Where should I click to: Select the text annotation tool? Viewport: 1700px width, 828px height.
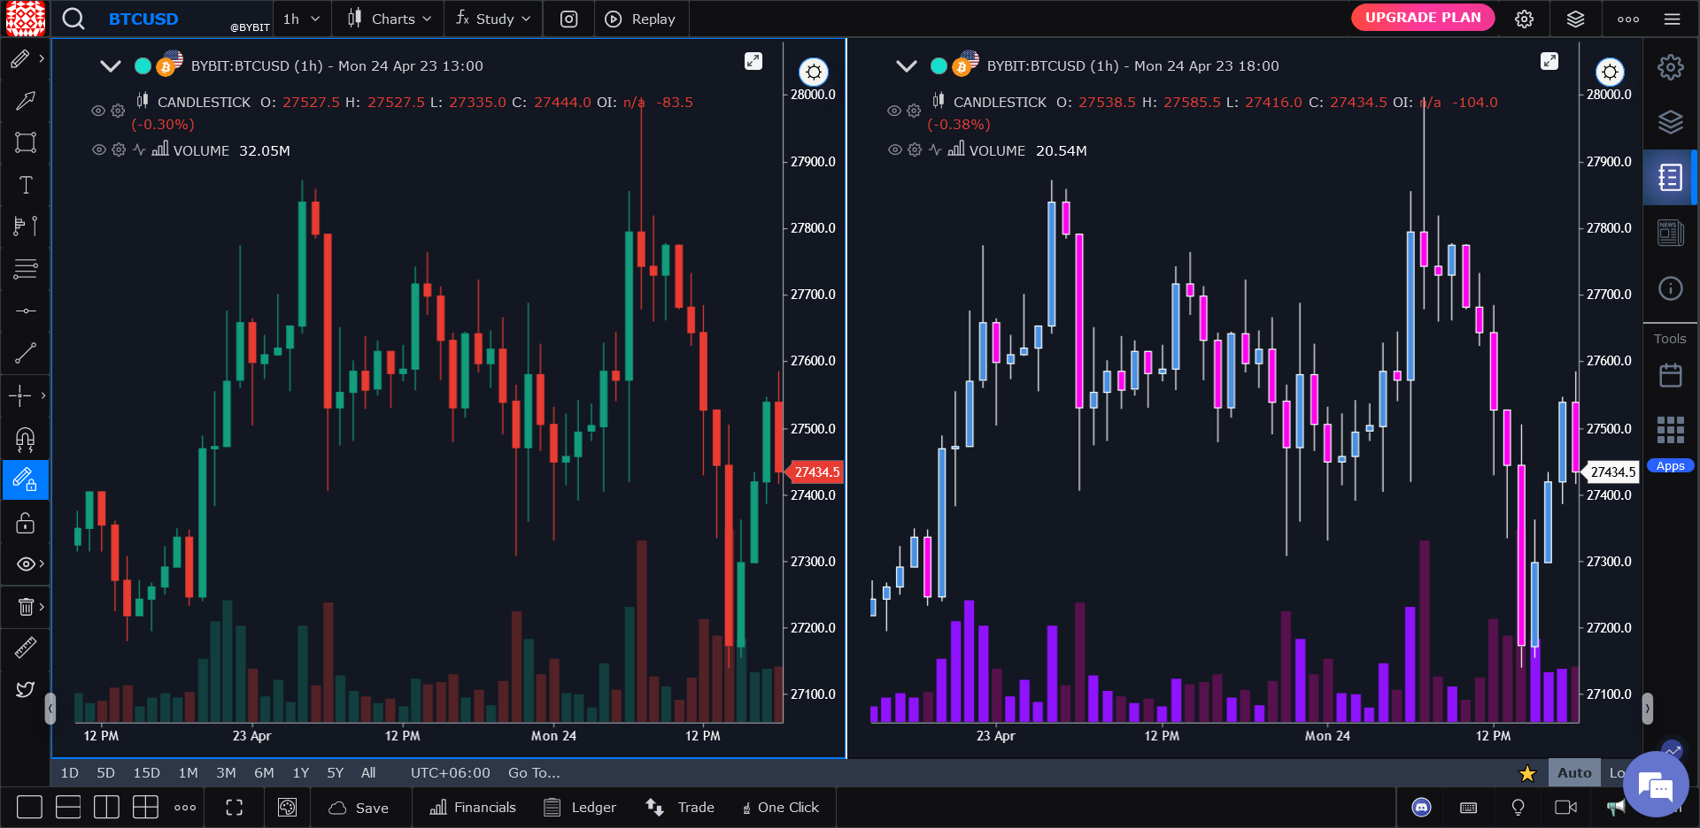(26, 185)
